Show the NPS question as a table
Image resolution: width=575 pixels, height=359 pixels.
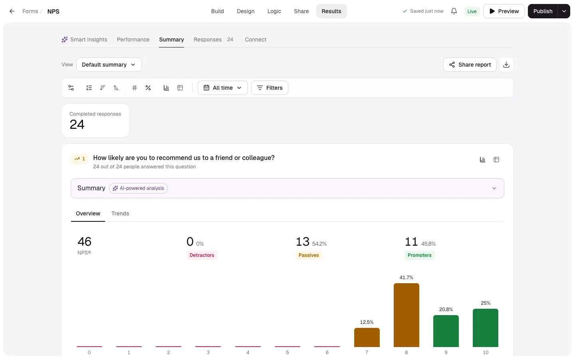[x=496, y=160]
